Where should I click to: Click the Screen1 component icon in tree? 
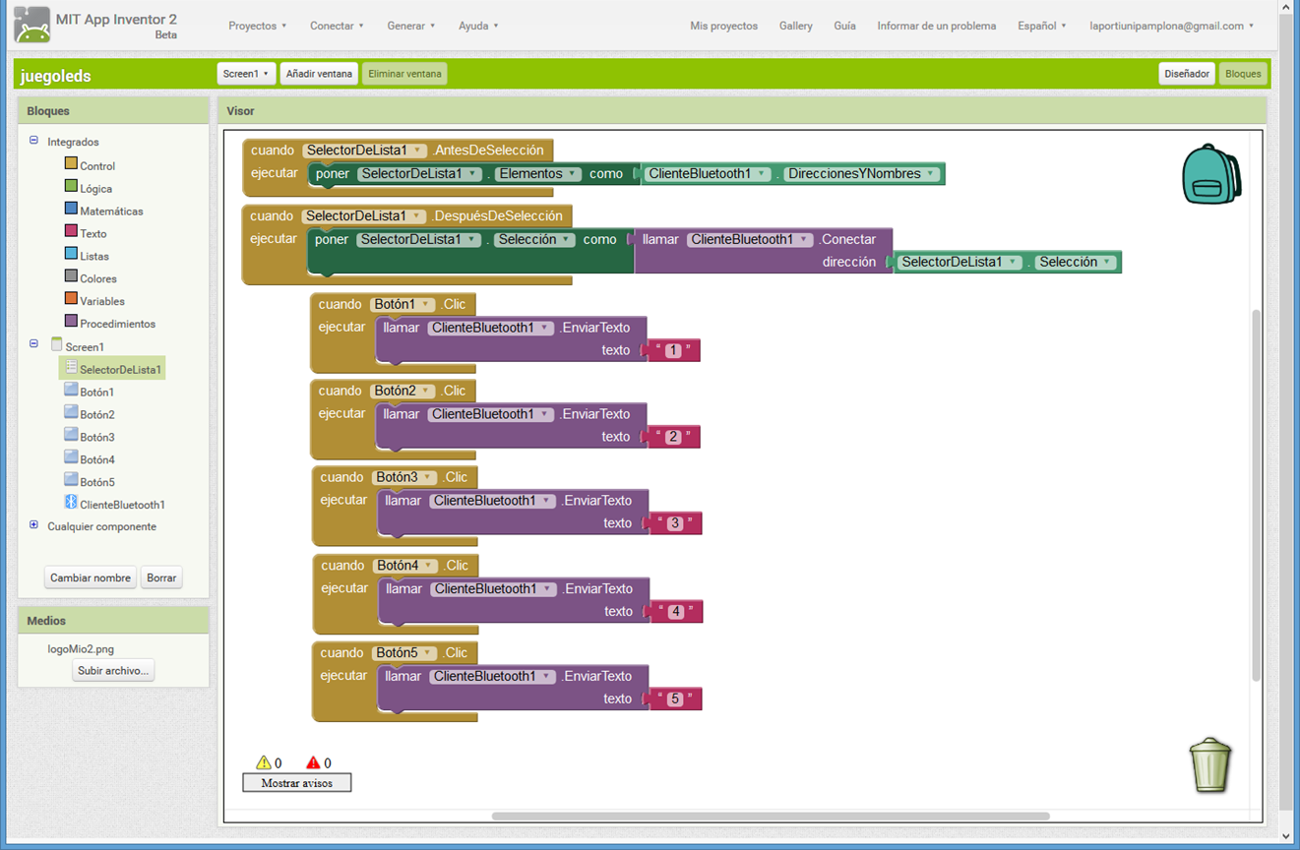(x=56, y=345)
